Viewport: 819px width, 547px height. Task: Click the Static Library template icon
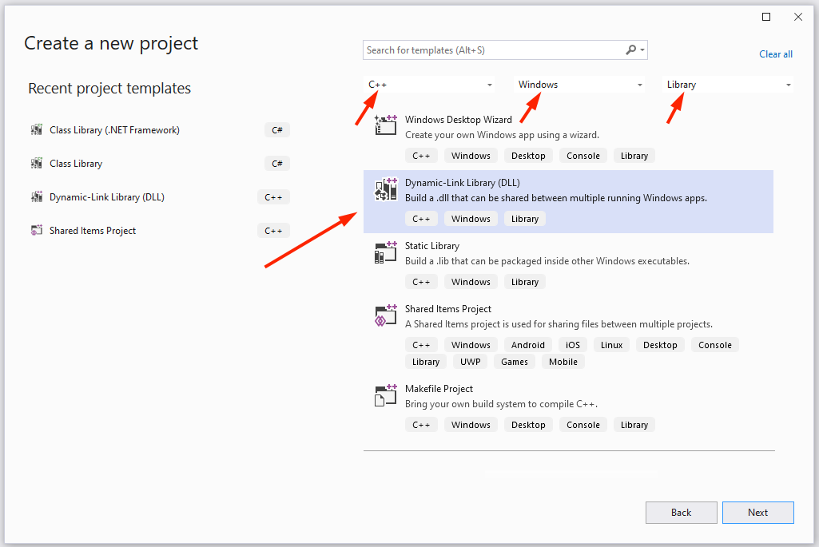tap(386, 252)
